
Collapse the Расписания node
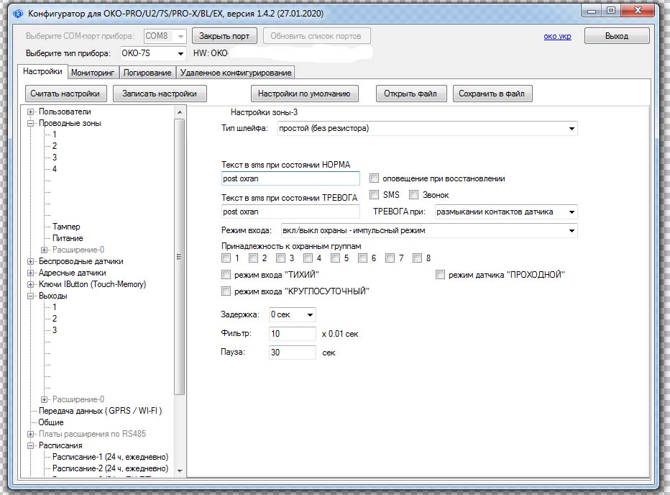30,446
